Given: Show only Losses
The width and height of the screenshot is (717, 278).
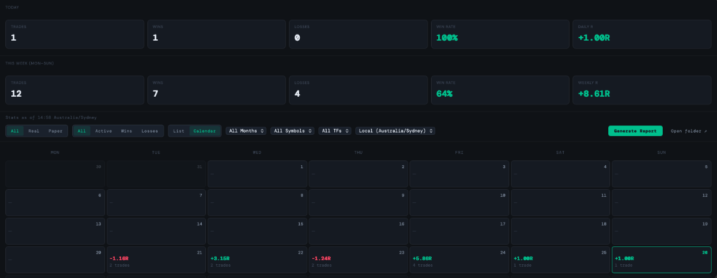Looking at the screenshot, I should tap(150, 131).
